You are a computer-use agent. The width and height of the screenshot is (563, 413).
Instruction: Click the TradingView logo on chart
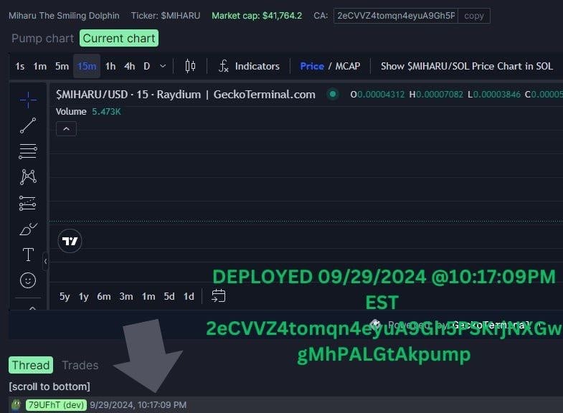[x=70, y=241]
